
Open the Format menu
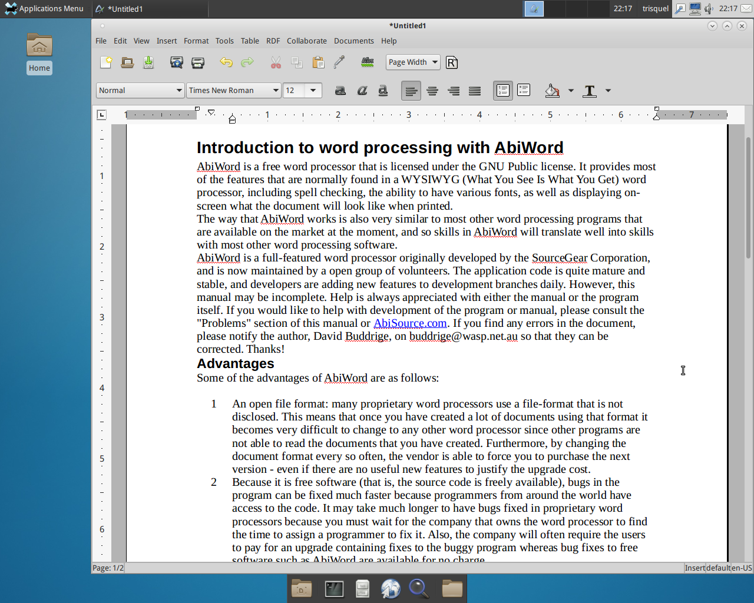(x=196, y=41)
